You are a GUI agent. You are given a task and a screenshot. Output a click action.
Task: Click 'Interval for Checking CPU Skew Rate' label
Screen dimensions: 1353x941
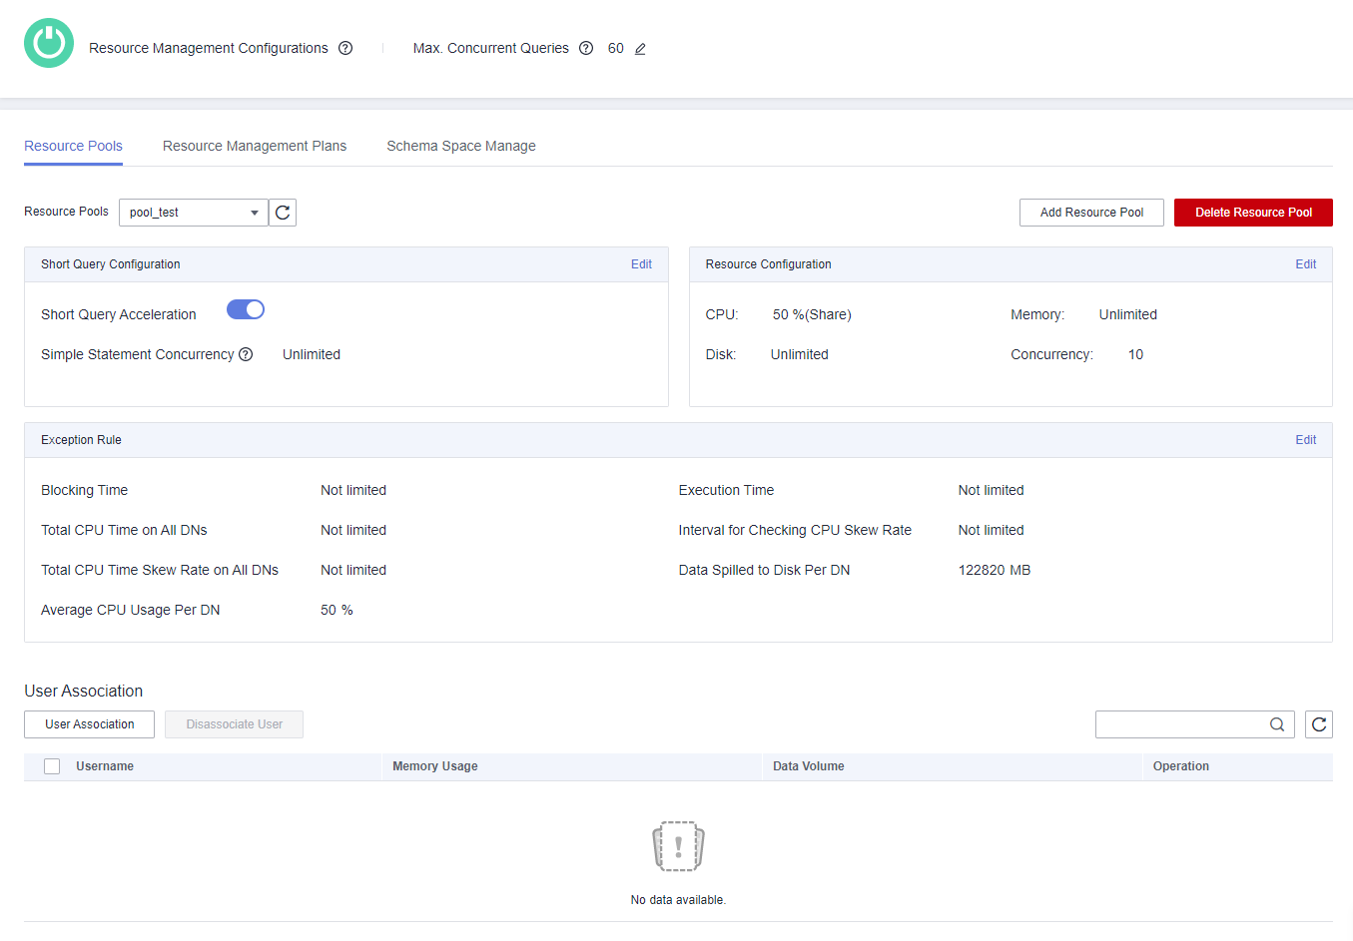(x=795, y=530)
